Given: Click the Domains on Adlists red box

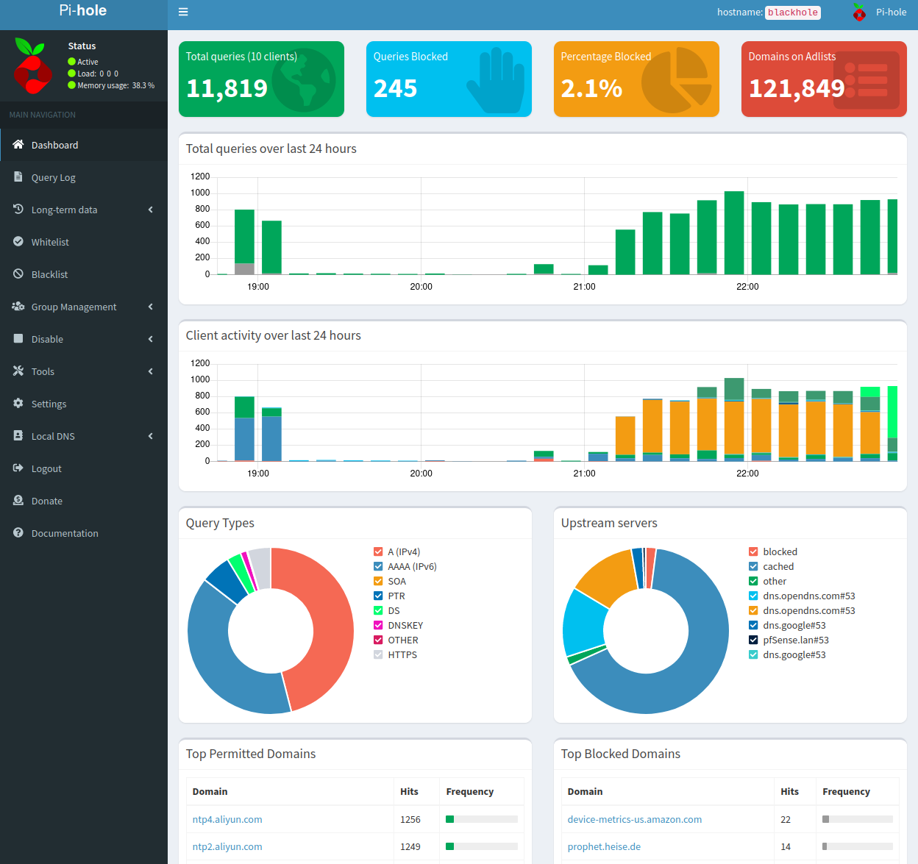Looking at the screenshot, I should (824, 79).
